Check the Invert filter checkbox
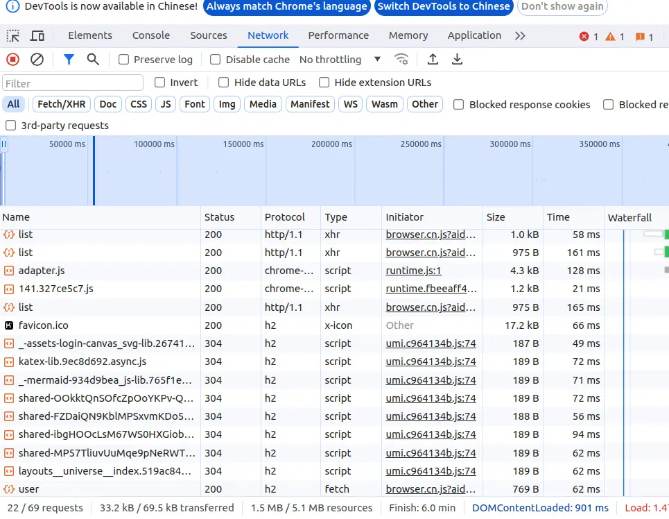 [x=159, y=83]
